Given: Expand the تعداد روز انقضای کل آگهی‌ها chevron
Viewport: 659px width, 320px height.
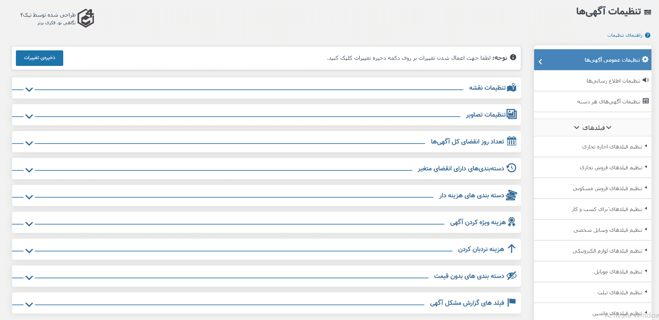Looking at the screenshot, I should pyautogui.click(x=29, y=143).
